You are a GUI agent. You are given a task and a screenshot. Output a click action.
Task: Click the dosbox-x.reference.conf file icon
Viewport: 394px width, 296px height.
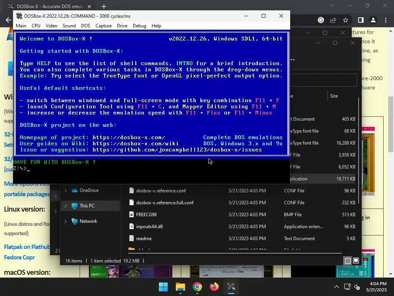coord(132,190)
